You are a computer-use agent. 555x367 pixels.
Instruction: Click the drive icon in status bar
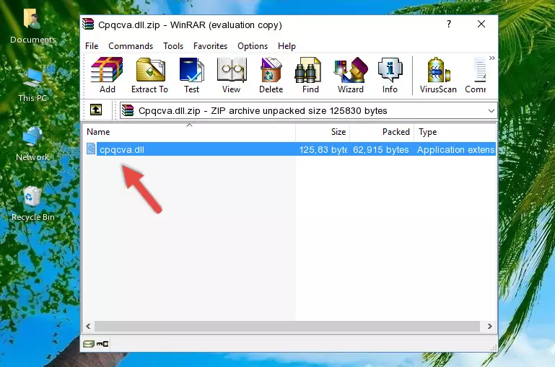[x=89, y=344]
